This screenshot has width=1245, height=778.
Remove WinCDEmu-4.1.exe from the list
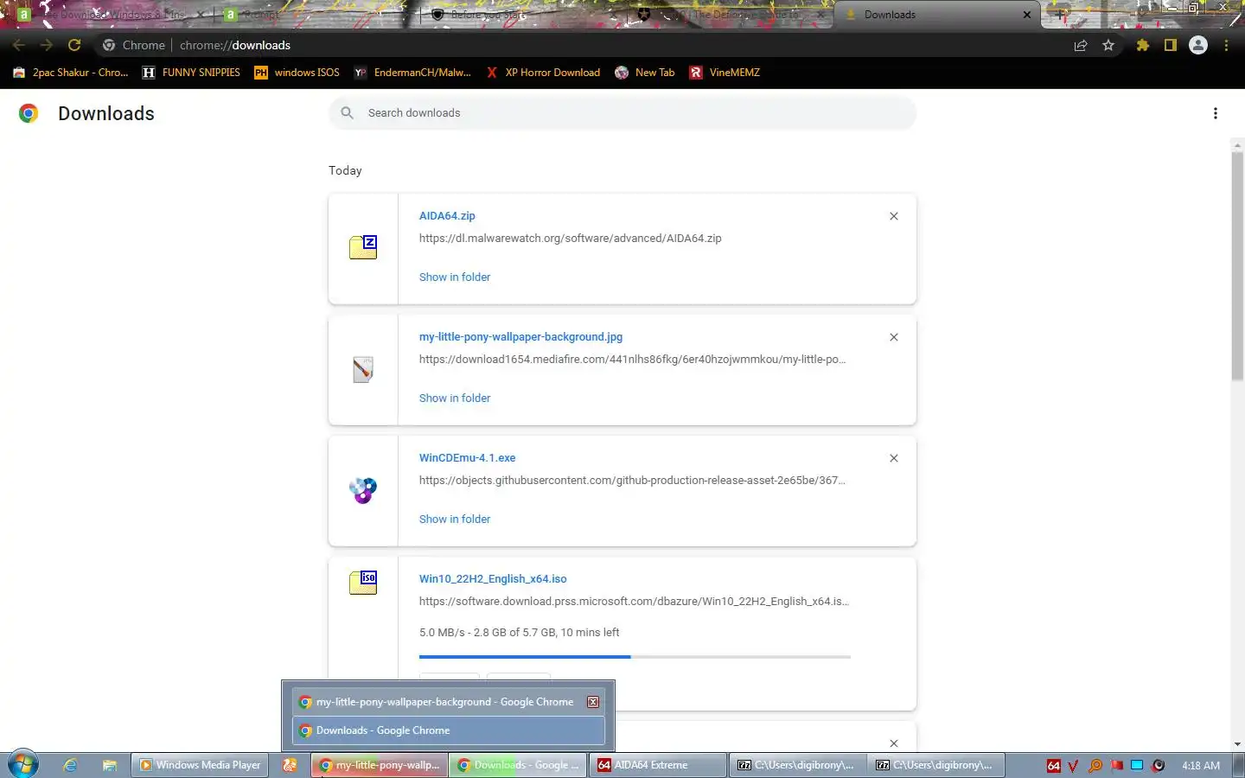pyautogui.click(x=894, y=458)
